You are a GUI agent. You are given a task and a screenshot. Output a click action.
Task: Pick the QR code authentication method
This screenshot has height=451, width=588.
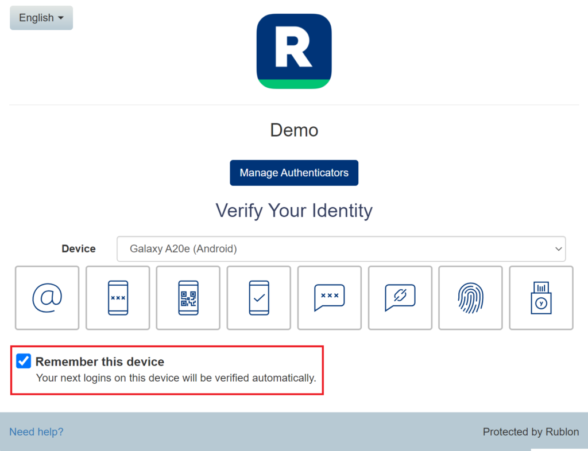[188, 298]
